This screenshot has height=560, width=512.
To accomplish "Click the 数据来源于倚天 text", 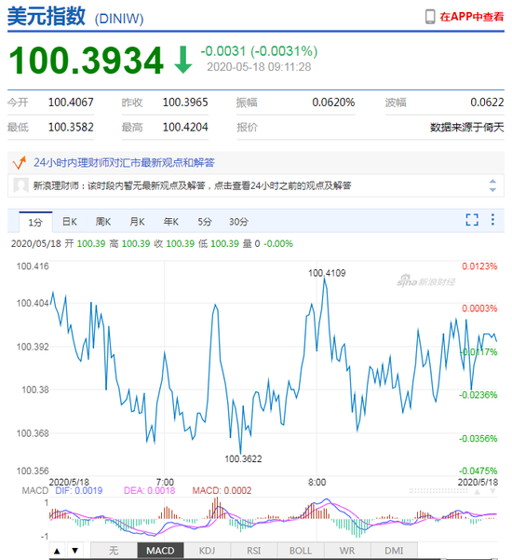I will point(467,127).
